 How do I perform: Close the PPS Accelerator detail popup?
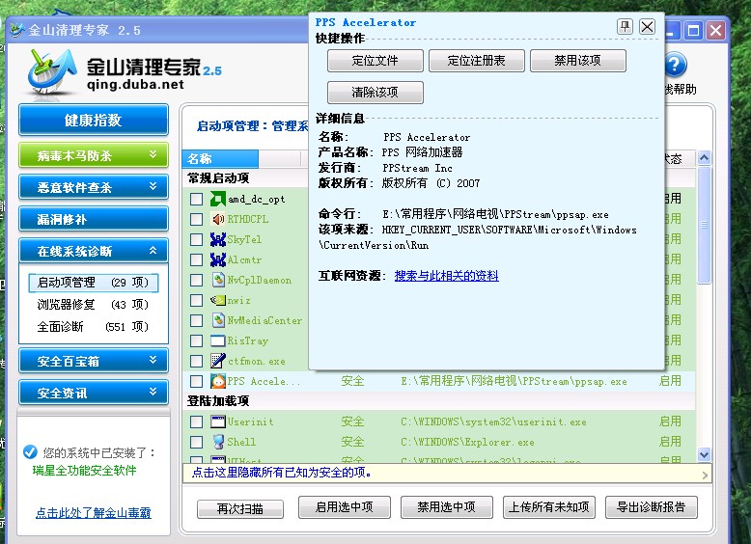coord(647,27)
